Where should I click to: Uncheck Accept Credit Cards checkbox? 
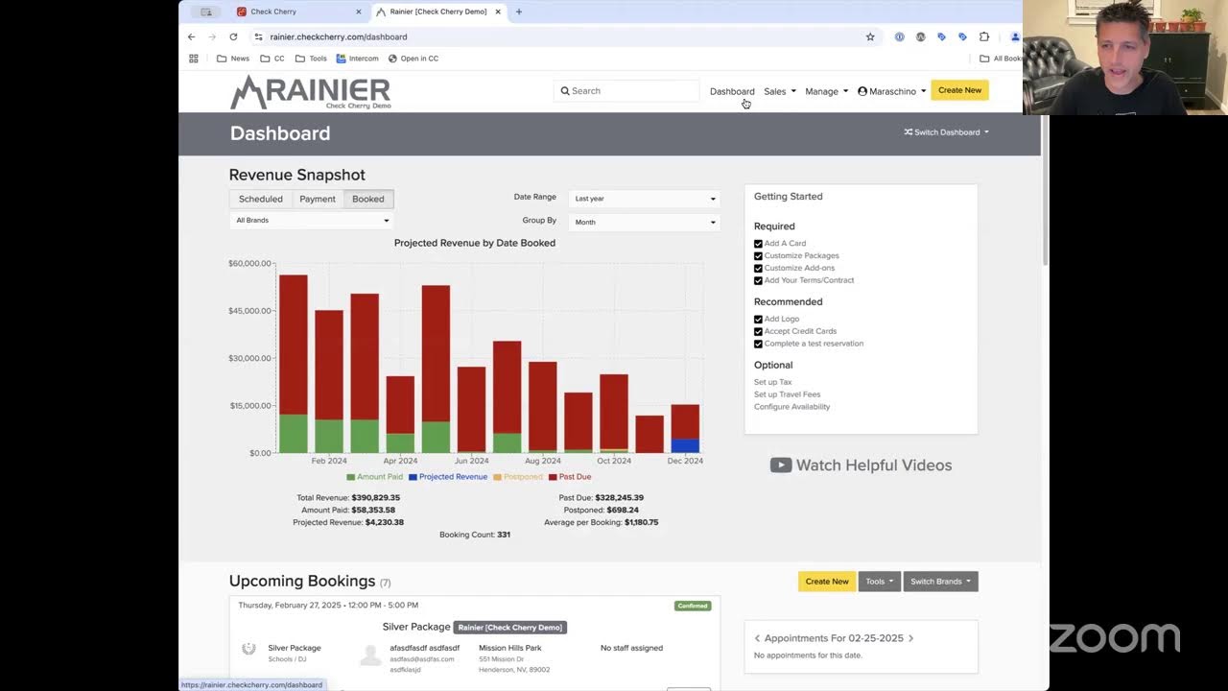758,332
